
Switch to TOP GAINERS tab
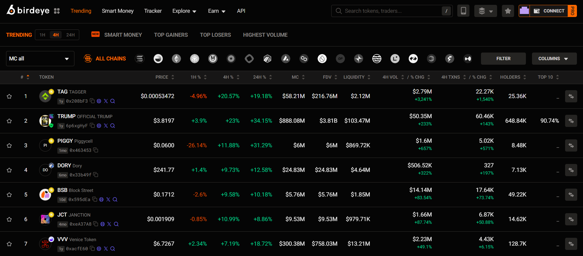click(171, 35)
